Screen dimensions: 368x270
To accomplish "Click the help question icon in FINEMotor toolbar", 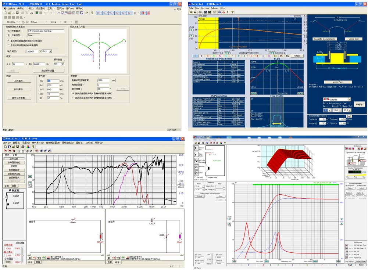I will click(233, 12).
